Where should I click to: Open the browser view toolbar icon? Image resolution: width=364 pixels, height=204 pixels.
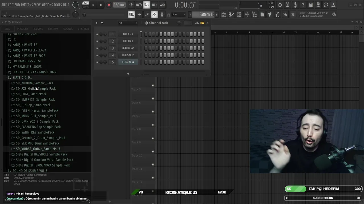tap(255, 14)
